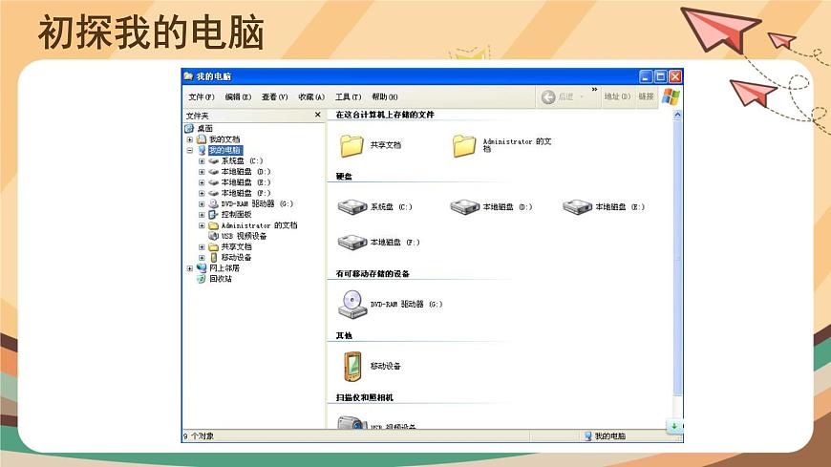Click the scroll up arrow of main pane

click(x=677, y=115)
